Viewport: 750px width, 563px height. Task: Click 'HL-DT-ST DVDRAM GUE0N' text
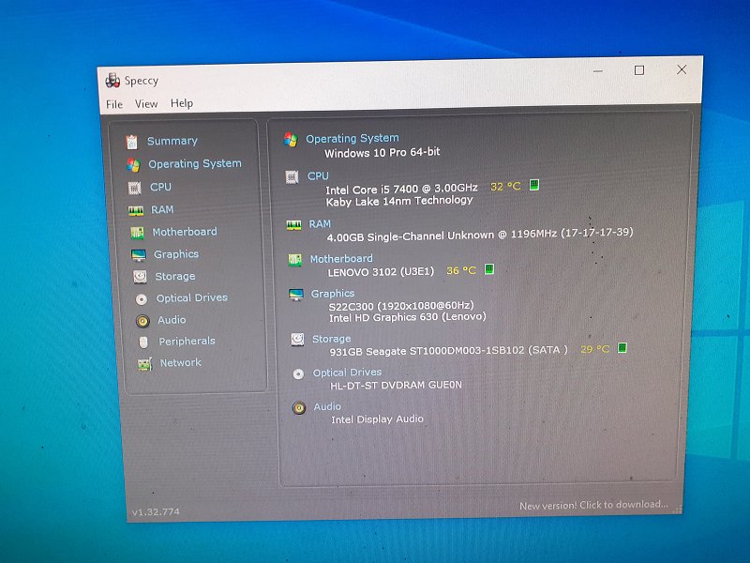[396, 385]
